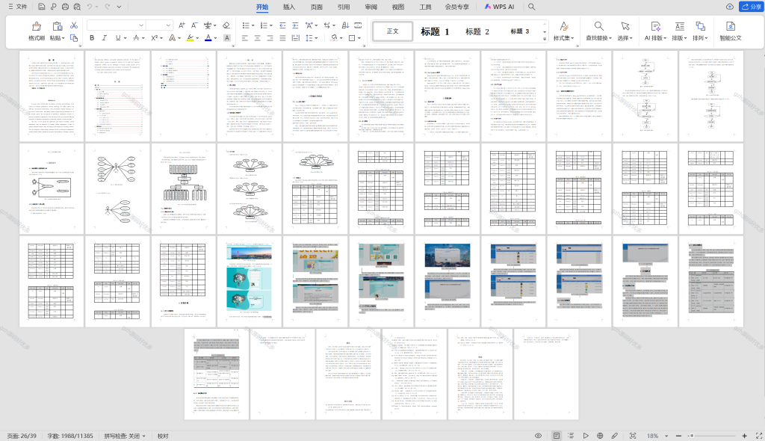The height and width of the screenshot is (441, 765).
Task: Justify text alignment icon
Action: pos(282,37)
